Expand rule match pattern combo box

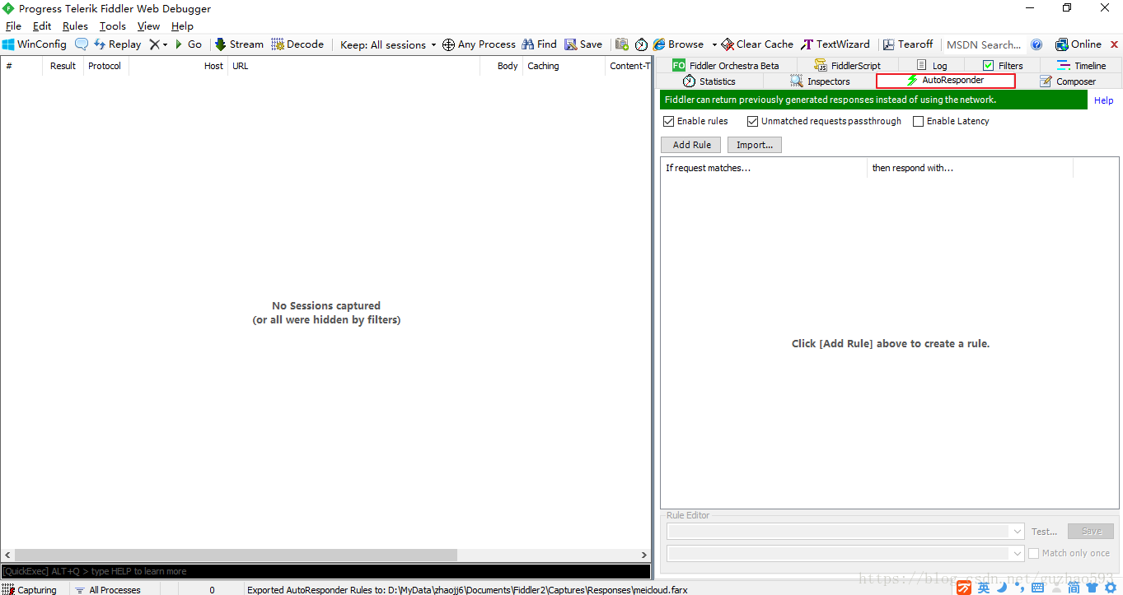pyautogui.click(x=1017, y=532)
